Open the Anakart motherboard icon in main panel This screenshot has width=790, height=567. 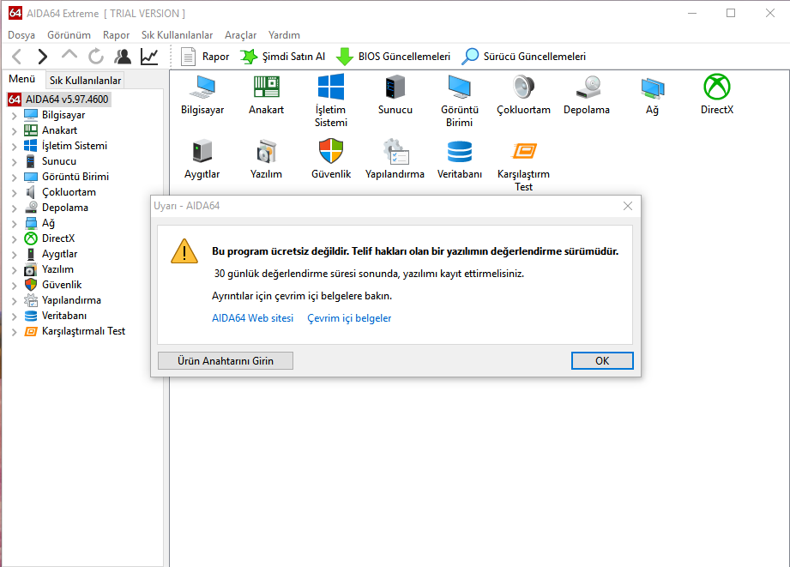pos(266,95)
